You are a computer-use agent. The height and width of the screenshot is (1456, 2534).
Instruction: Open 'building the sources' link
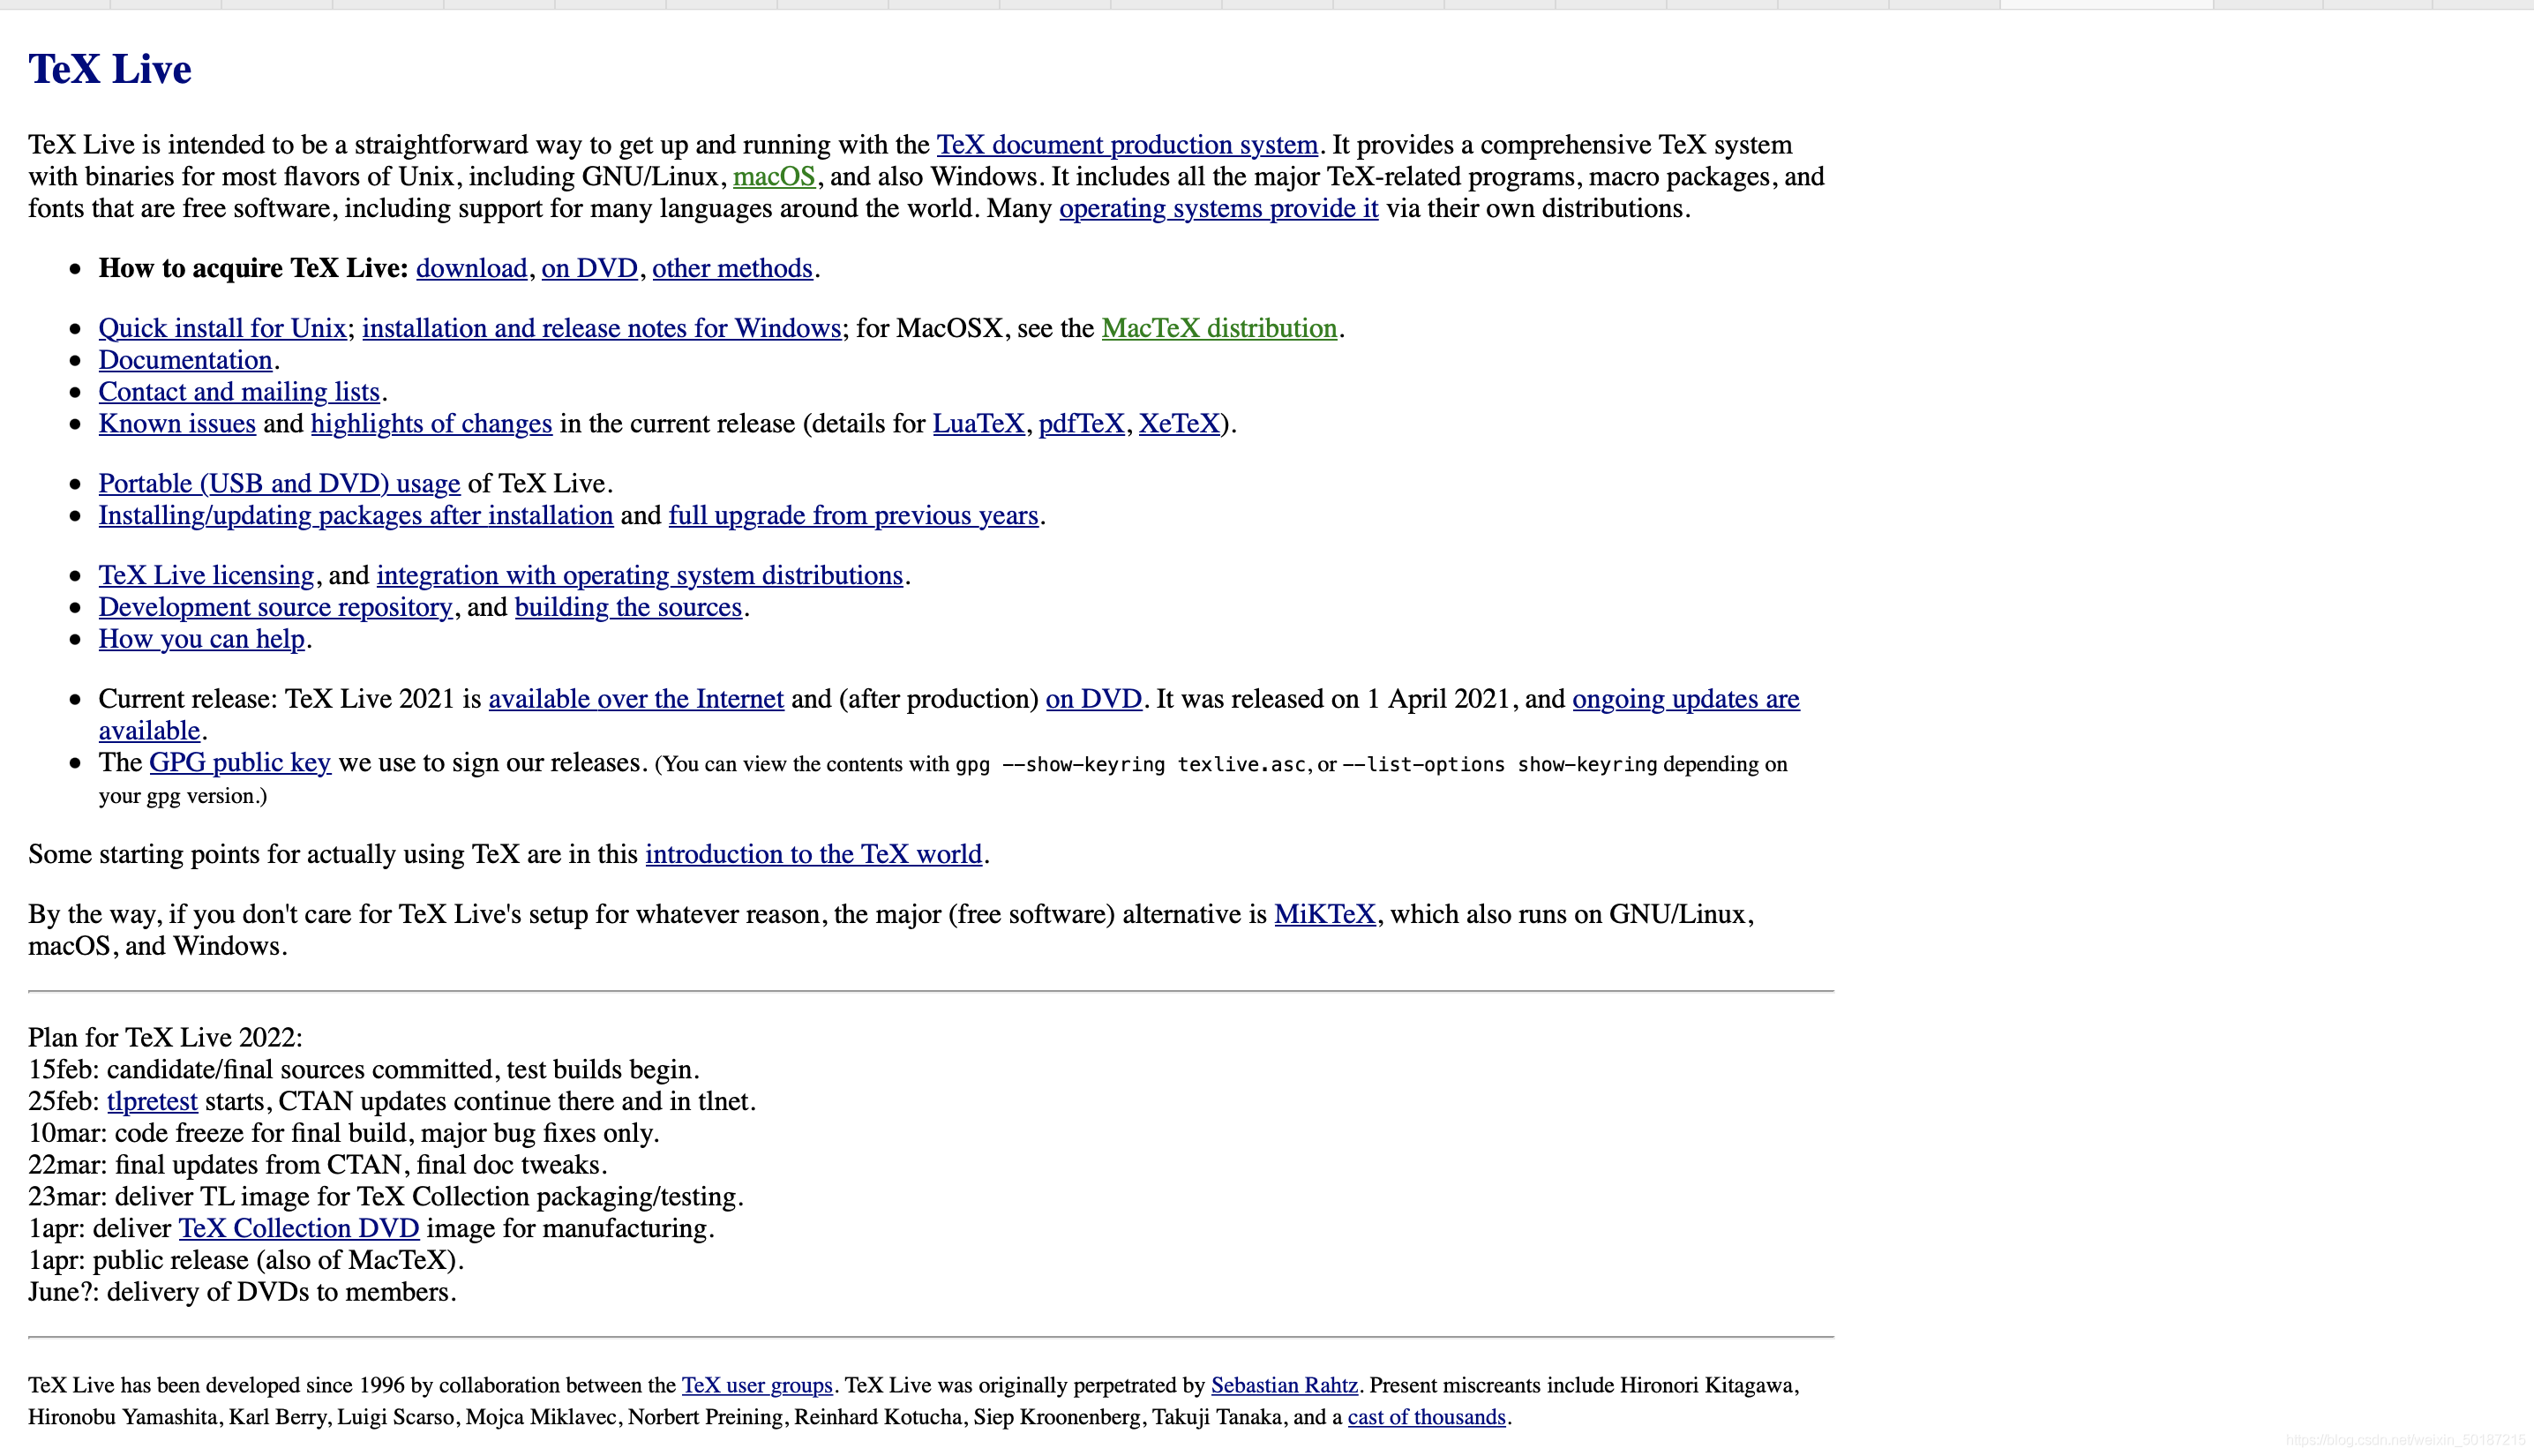click(x=629, y=608)
